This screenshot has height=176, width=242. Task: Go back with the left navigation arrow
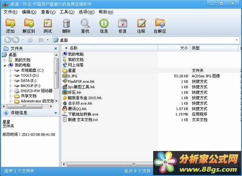tap(8, 40)
